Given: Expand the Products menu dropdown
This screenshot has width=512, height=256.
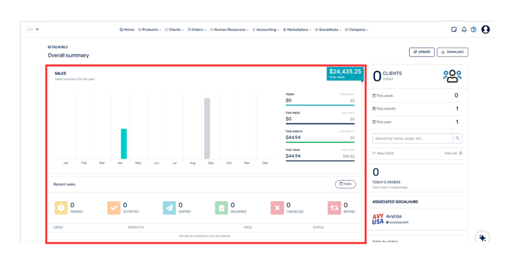Looking at the screenshot, I should click(150, 30).
